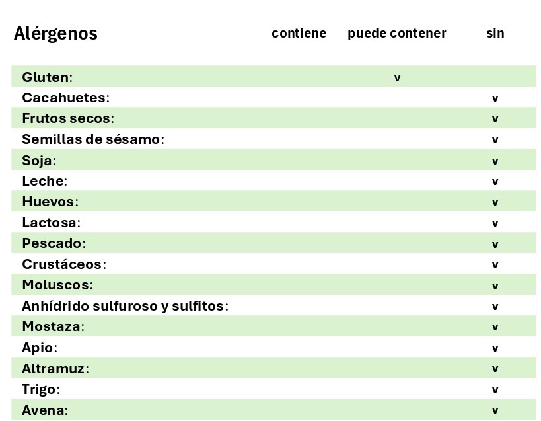
Task: Select the Leche row label
Action: pos(44,181)
